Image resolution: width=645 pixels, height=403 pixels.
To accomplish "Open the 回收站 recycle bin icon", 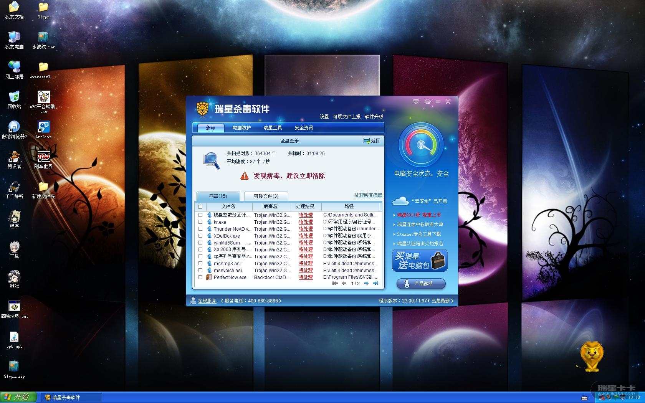I will 14,100.
